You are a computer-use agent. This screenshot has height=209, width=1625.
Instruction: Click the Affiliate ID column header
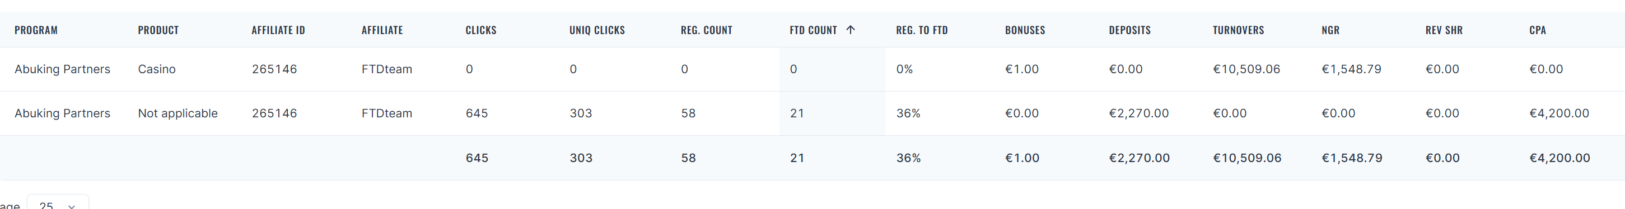click(x=278, y=30)
